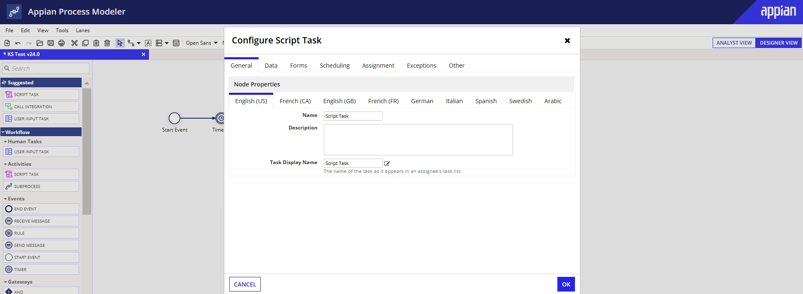Image resolution: width=803 pixels, height=294 pixels.
Task: Open the Exceptions tab
Action: (x=421, y=66)
